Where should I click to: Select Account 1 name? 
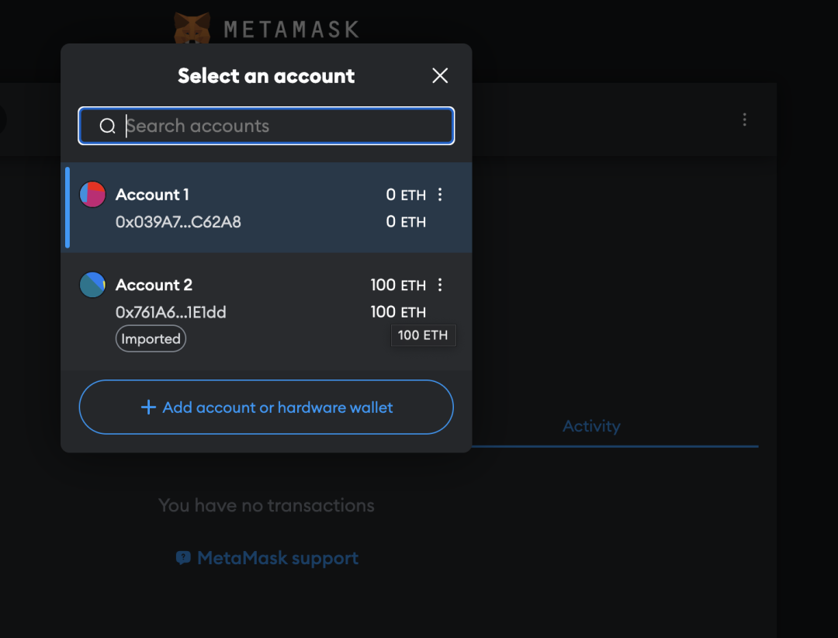(152, 195)
